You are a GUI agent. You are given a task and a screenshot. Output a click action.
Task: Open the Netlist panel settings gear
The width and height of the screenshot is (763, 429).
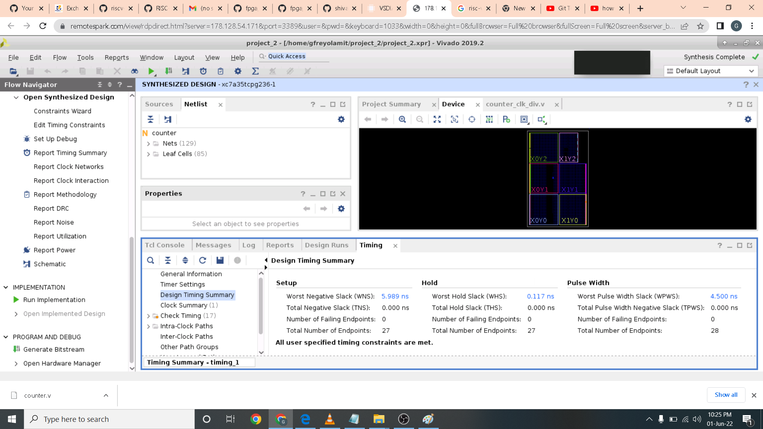pyautogui.click(x=341, y=120)
